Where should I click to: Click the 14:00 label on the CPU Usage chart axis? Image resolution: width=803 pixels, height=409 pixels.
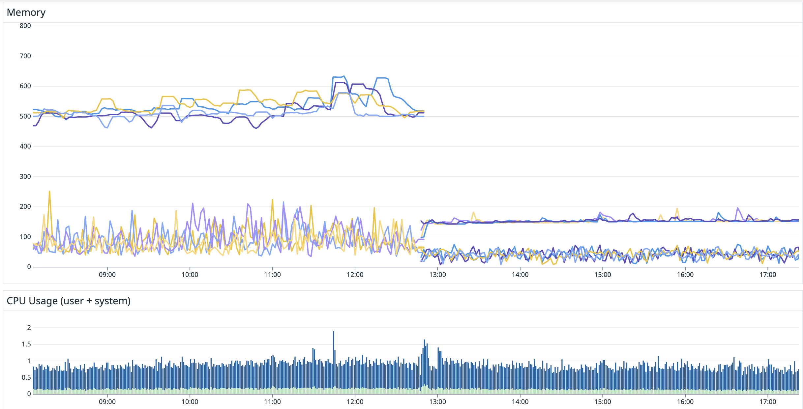[x=520, y=402]
